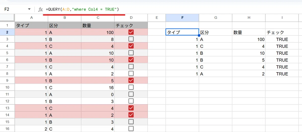This screenshot has width=302, height=132.
Task: Check the checkbox in row 10
Action: (131, 87)
